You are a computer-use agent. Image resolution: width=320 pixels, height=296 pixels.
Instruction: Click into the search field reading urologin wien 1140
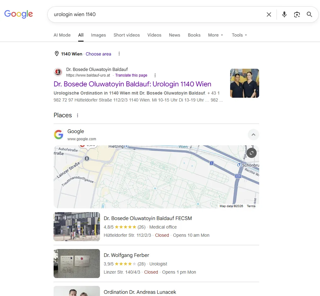(157, 15)
